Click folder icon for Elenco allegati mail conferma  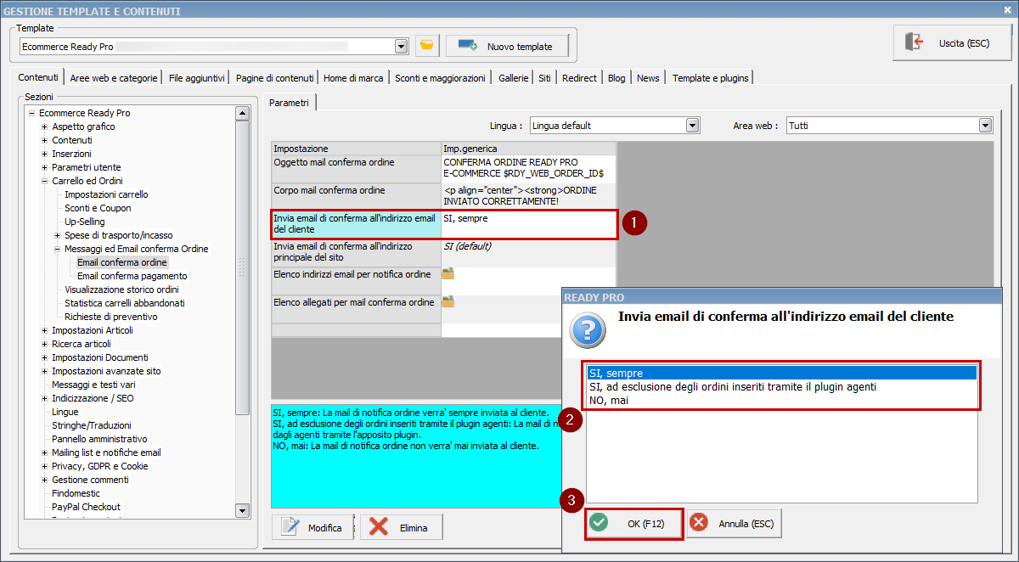tap(448, 301)
